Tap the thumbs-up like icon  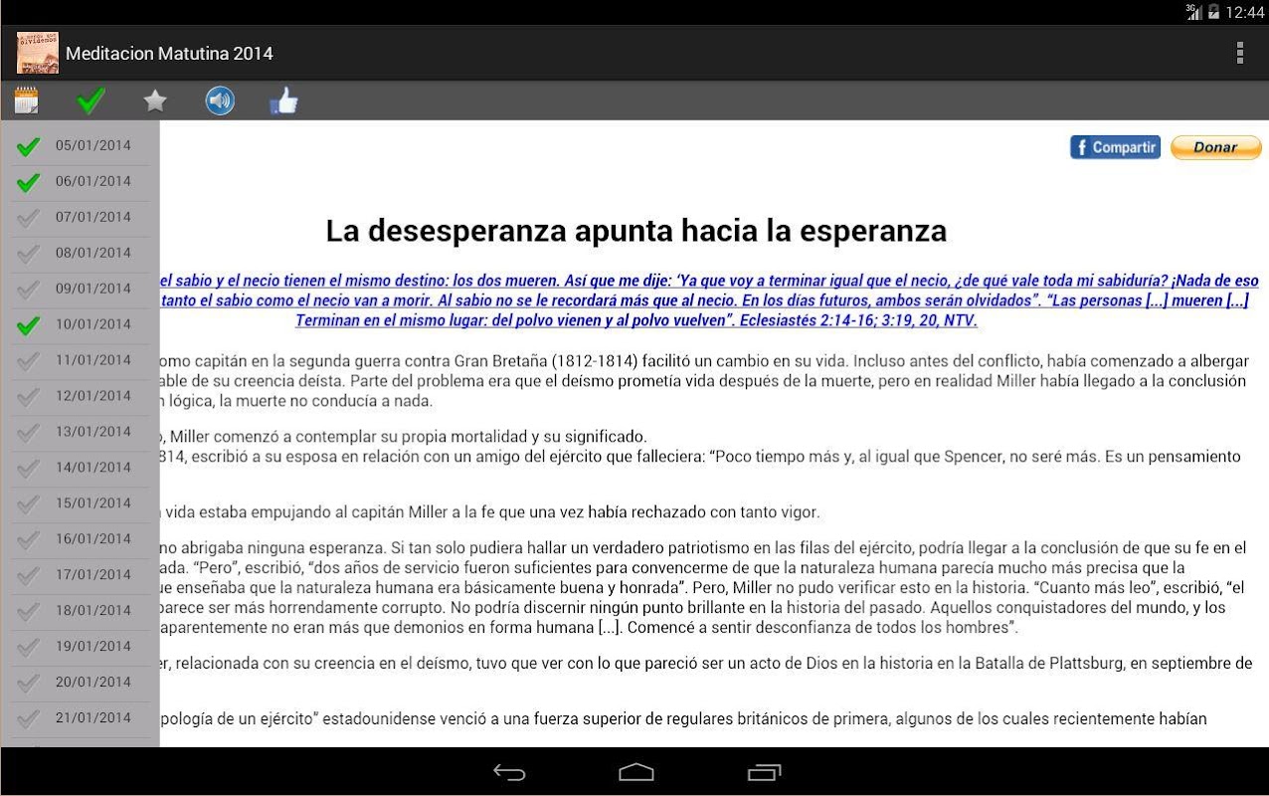pyautogui.click(x=284, y=100)
